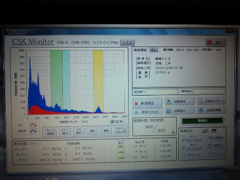Click the graph memory button under the chart
This screenshot has height=180, width=240.
click(x=120, y=131)
